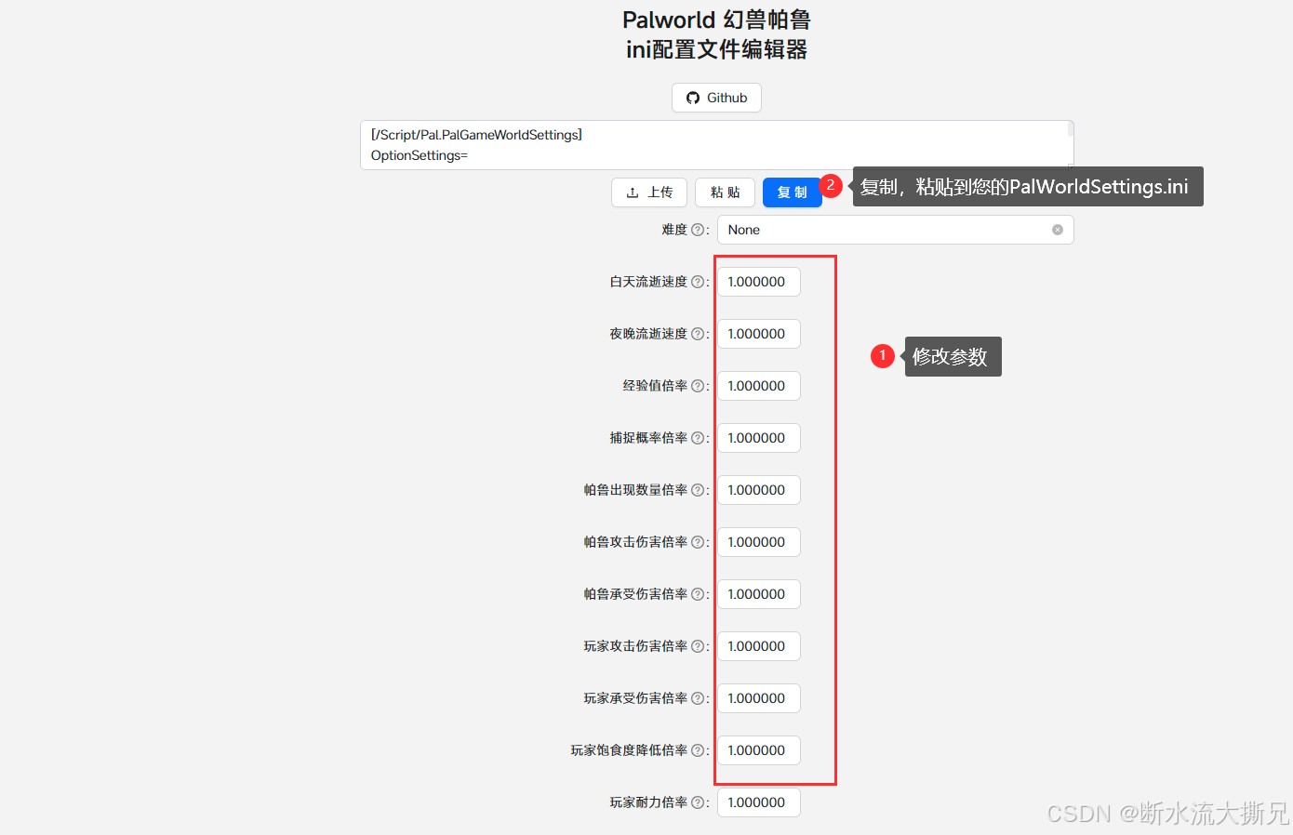Open the 难度 difficulty dropdown
This screenshot has width=1293, height=835.
pos(895,230)
